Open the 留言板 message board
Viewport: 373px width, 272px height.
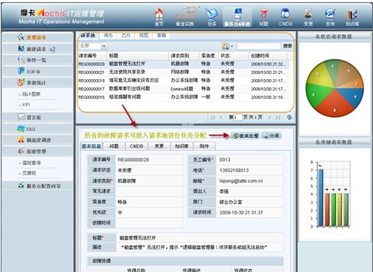click(37, 118)
